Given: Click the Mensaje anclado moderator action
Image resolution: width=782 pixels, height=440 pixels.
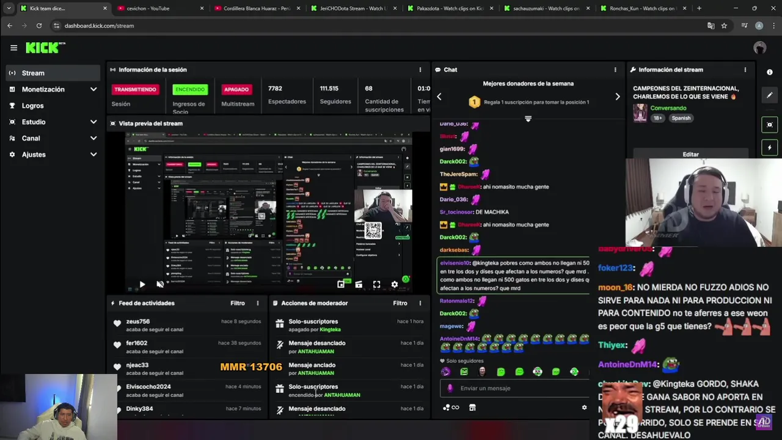Looking at the screenshot, I should pyautogui.click(x=312, y=365).
